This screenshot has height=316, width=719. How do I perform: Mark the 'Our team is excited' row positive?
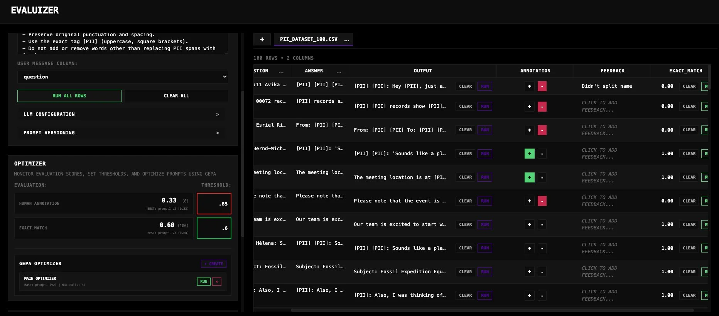click(x=529, y=224)
